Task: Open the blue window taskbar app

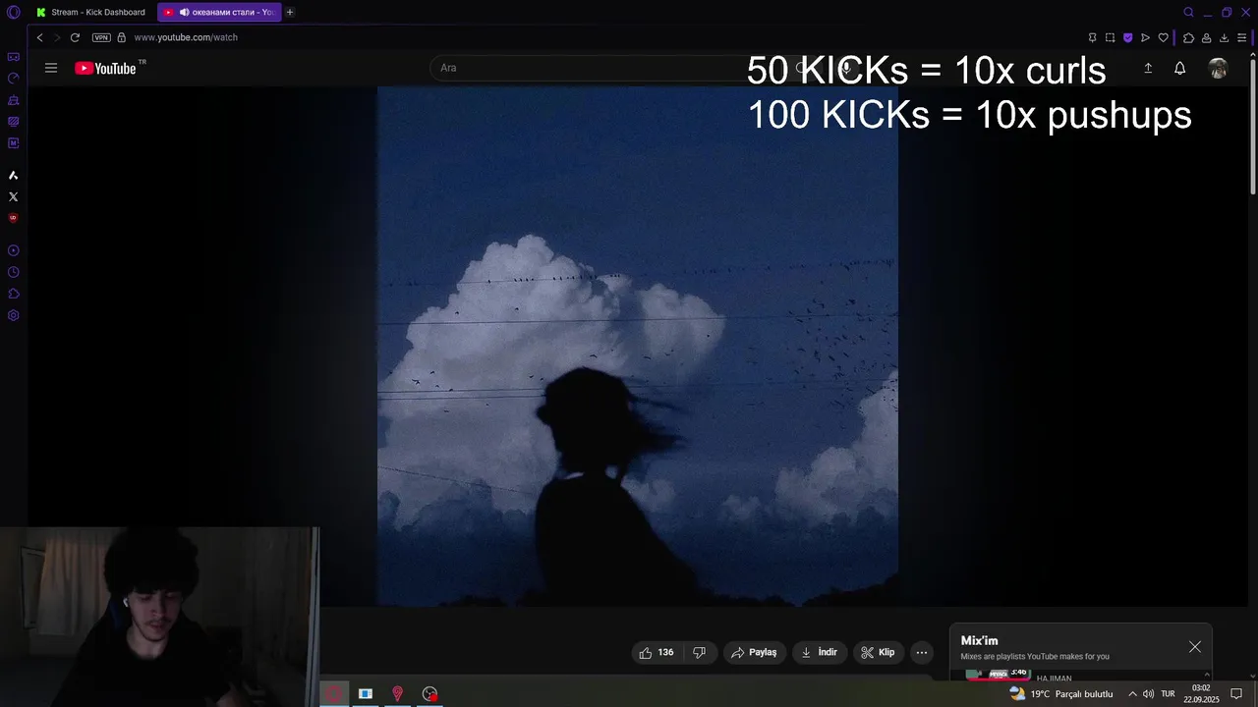Action: click(366, 693)
